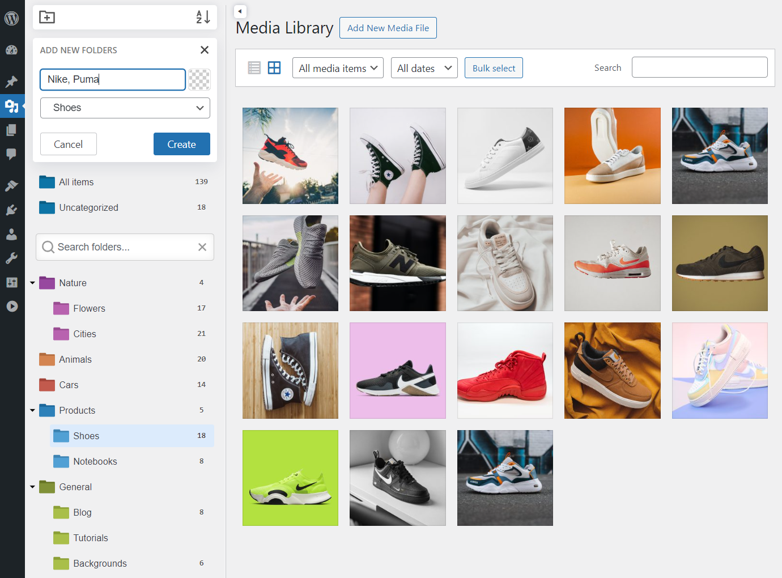Screen dimensions: 782x578
Task: Open the sneaker on orange background thumbnail
Action: (x=613, y=156)
